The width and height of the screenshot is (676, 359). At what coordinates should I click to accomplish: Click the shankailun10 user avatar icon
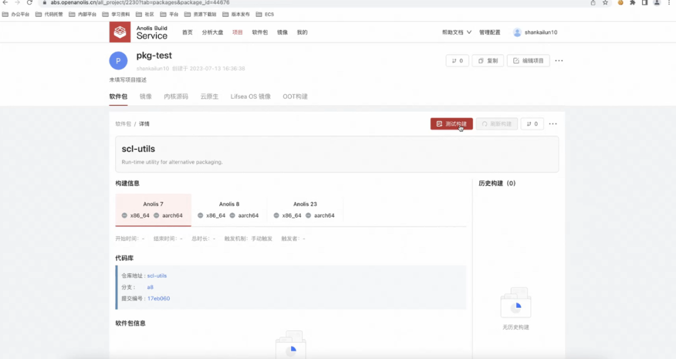517,32
